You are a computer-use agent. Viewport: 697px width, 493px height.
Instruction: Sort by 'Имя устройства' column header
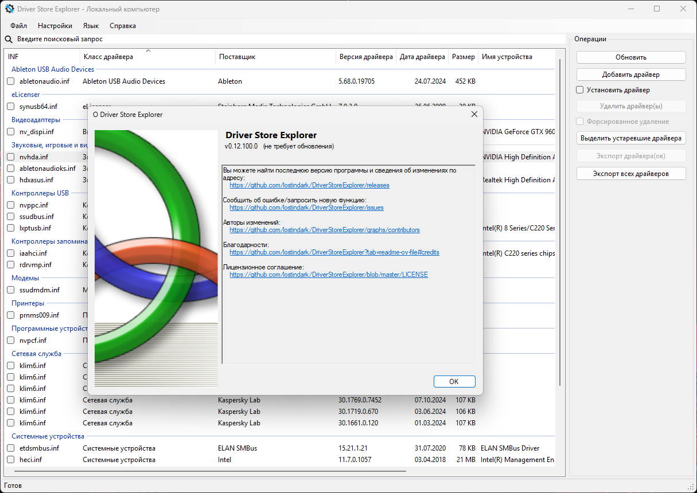(517, 57)
